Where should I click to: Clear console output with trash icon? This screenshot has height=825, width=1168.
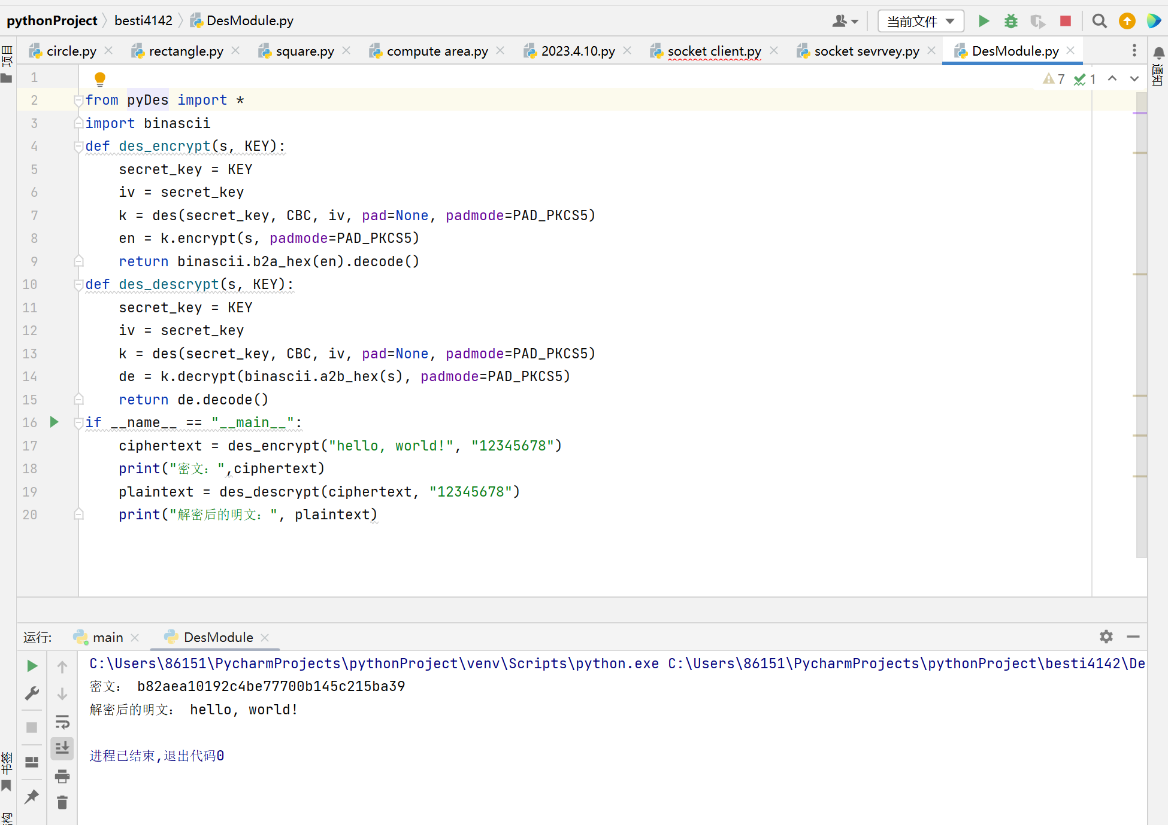click(62, 802)
